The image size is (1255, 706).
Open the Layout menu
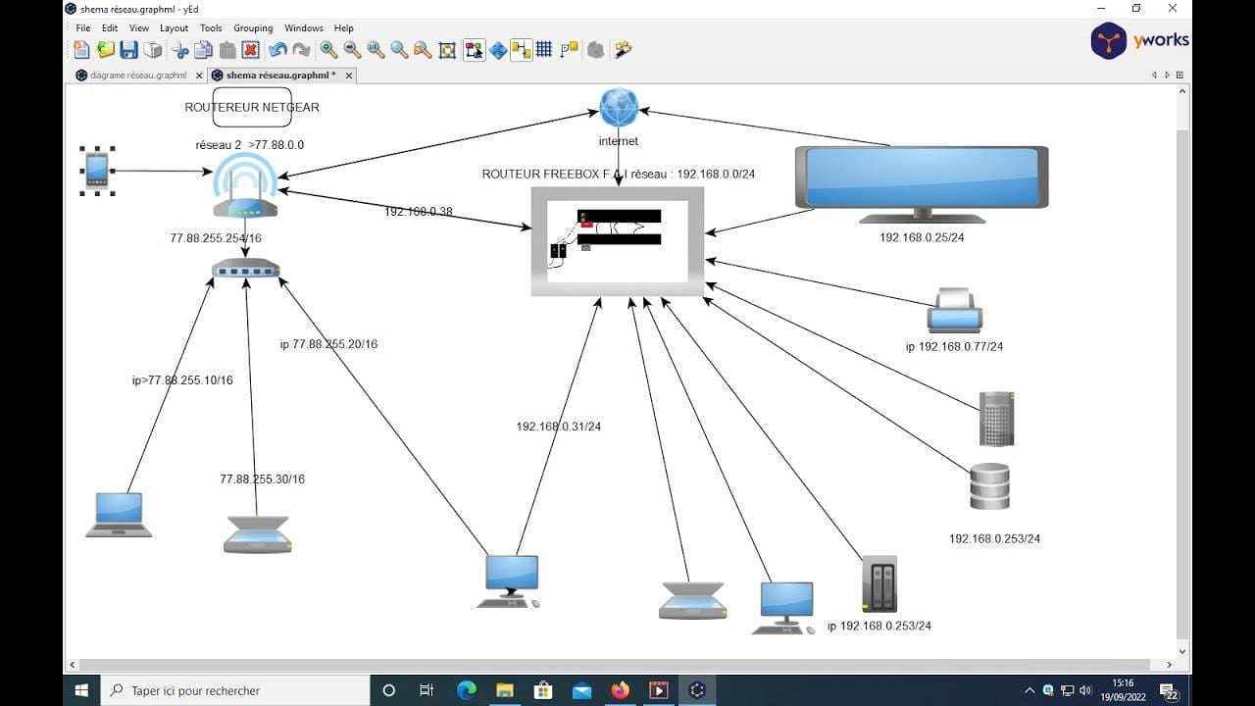pos(175,28)
